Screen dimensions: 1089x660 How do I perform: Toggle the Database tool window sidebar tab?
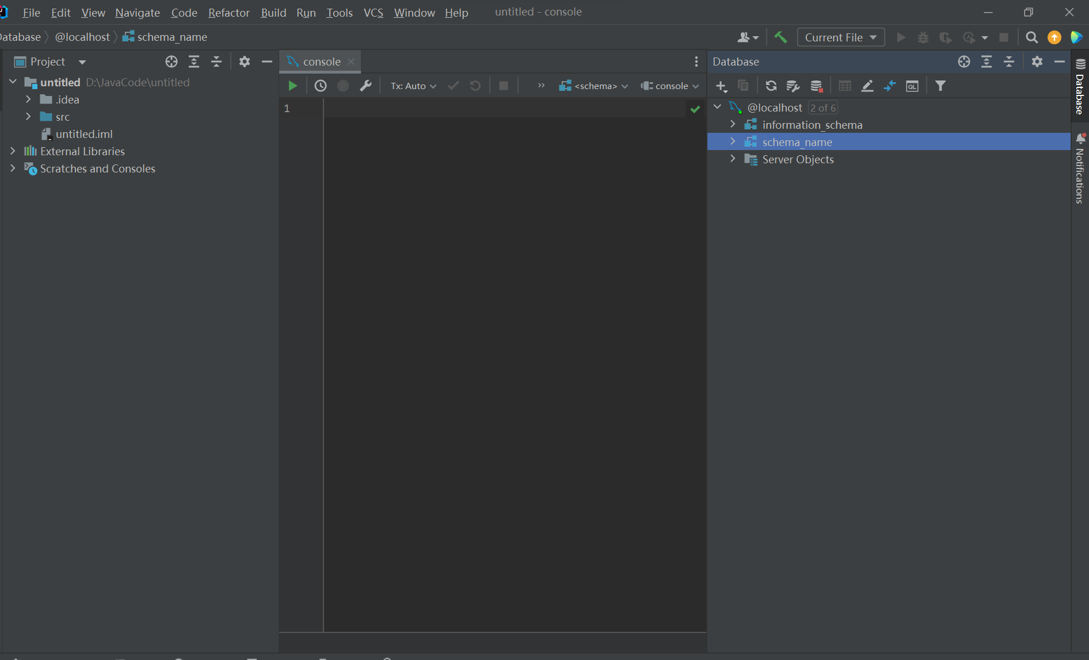tap(1080, 86)
